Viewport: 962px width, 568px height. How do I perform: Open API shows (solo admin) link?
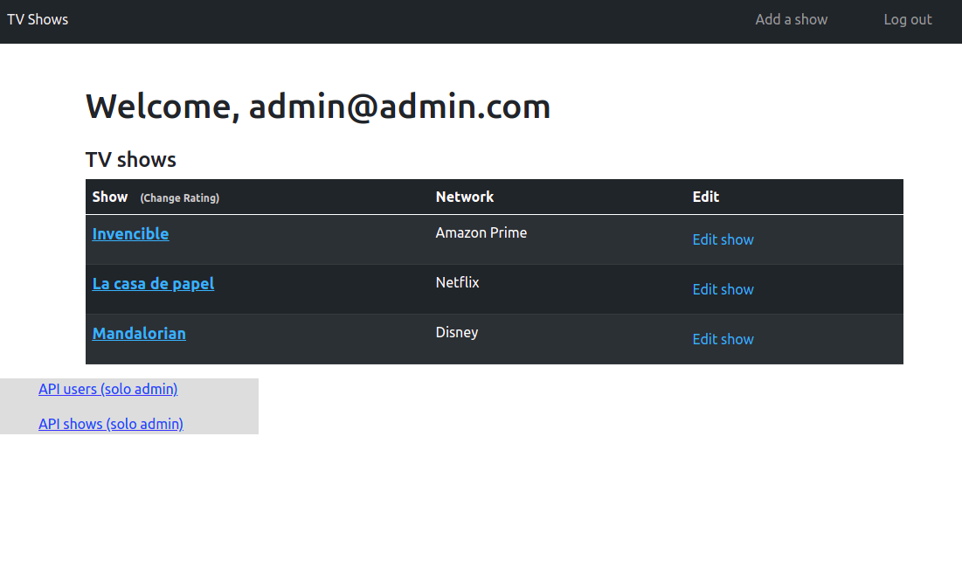(110, 424)
